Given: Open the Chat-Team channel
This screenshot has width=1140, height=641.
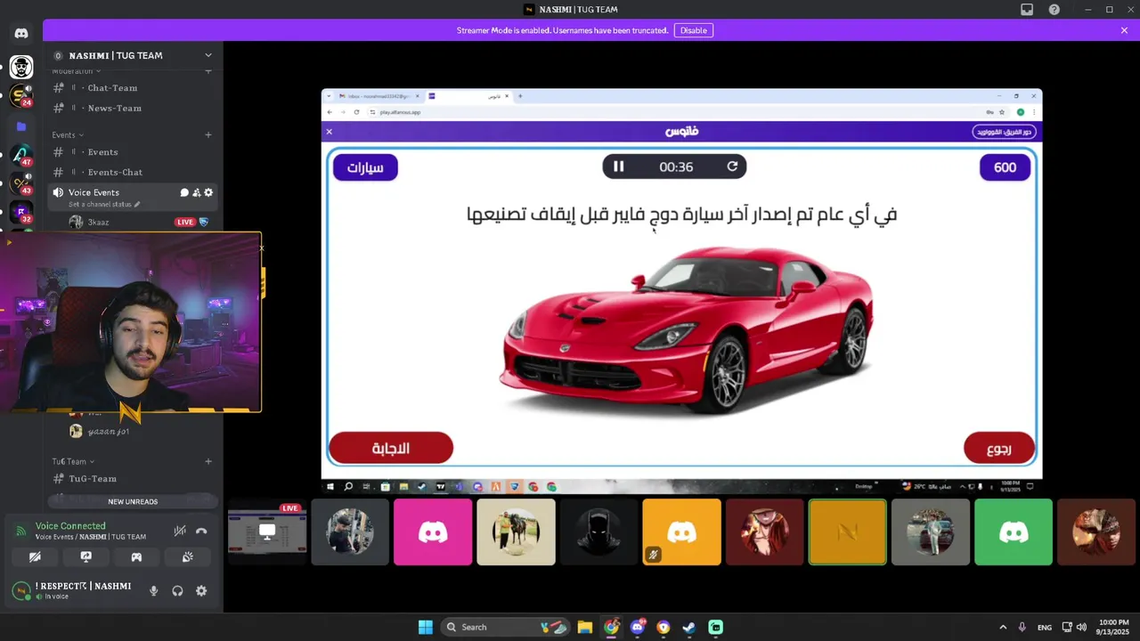Looking at the screenshot, I should tap(134, 88).
